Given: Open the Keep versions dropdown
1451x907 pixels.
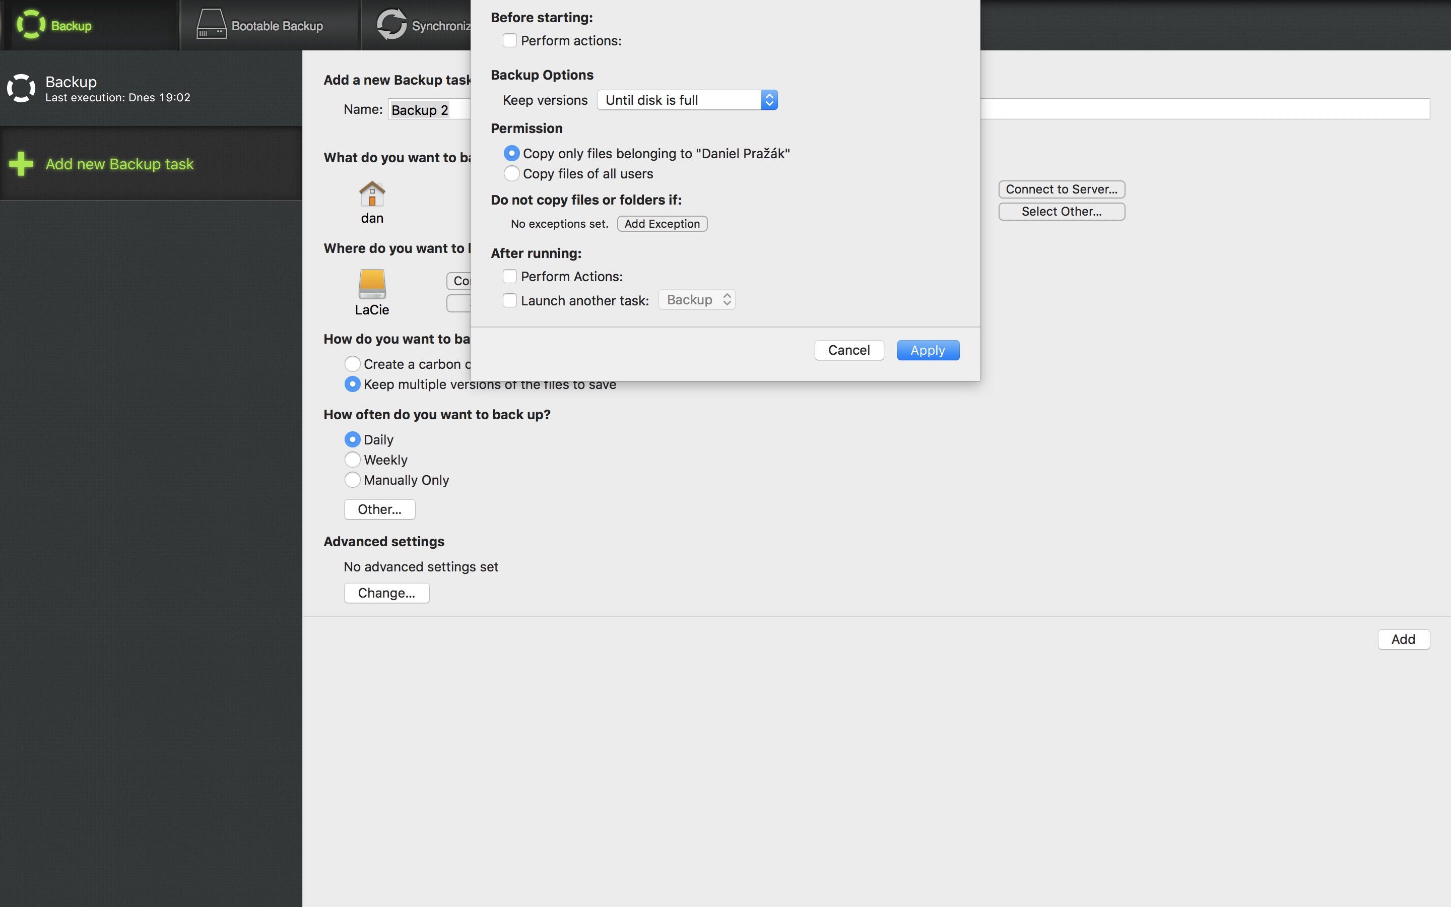Looking at the screenshot, I should pyautogui.click(x=687, y=100).
